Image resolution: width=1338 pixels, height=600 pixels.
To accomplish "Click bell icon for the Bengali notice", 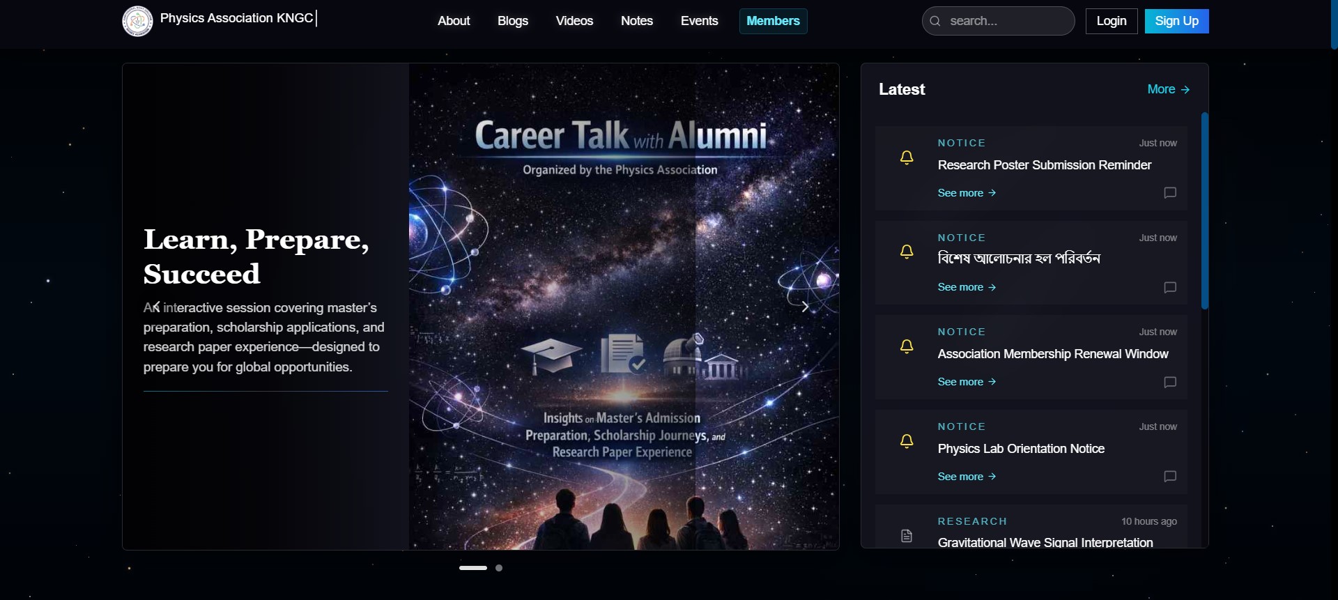I will [907, 252].
